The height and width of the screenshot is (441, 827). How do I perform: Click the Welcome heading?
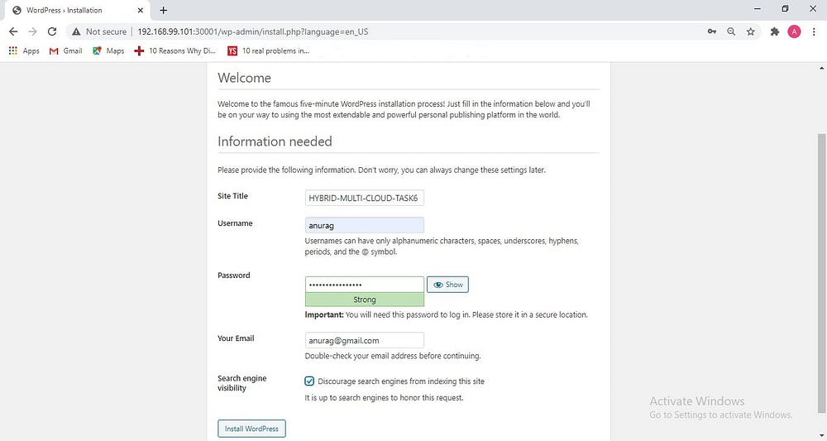[244, 78]
